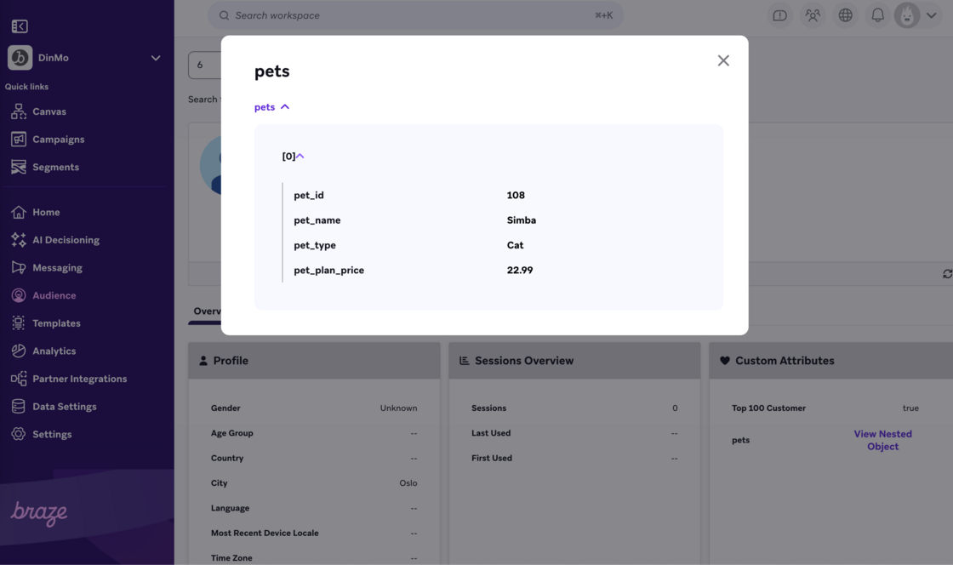Image resolution: width=953 pixels, height=565 pixels.
Task: Open Messaging in the sidebar
Action: pos(57,268)
